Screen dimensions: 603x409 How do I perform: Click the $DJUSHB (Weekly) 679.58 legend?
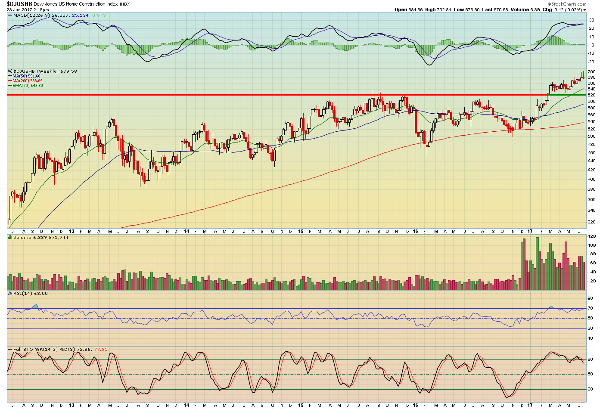[x=45, y=71]
